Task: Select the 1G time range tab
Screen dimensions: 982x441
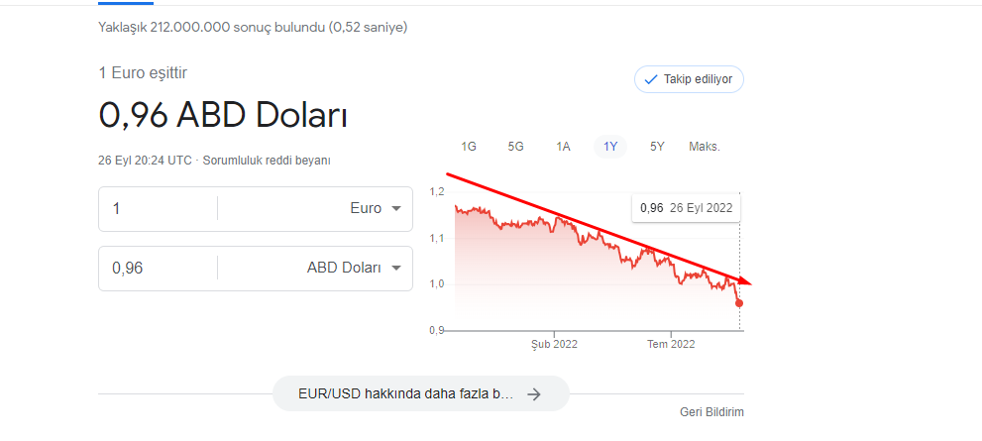Action: point(469,147)
